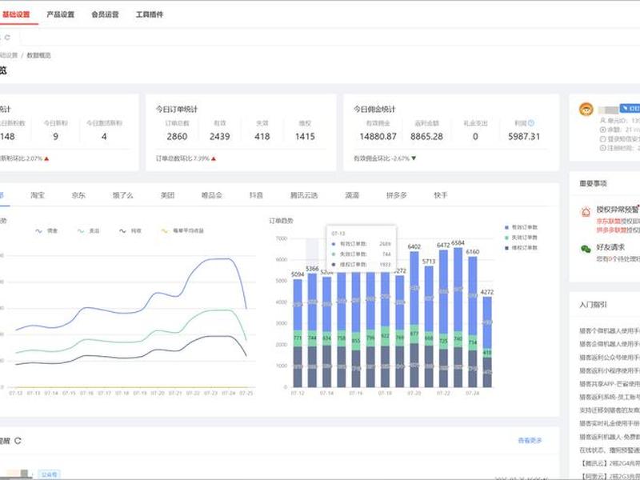The width and height of the screenshot is (640, 480).
Task: Click the 查看更多 link
Action: pyautogui.click(x=530, y=441)
